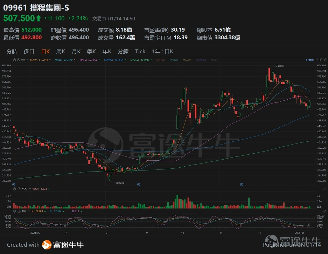The height and width of the screenshot is (254, 328).
Task: Maximize the KDJ panel with expand arrows
Action: pyautogui.click(x=324, y=211)
